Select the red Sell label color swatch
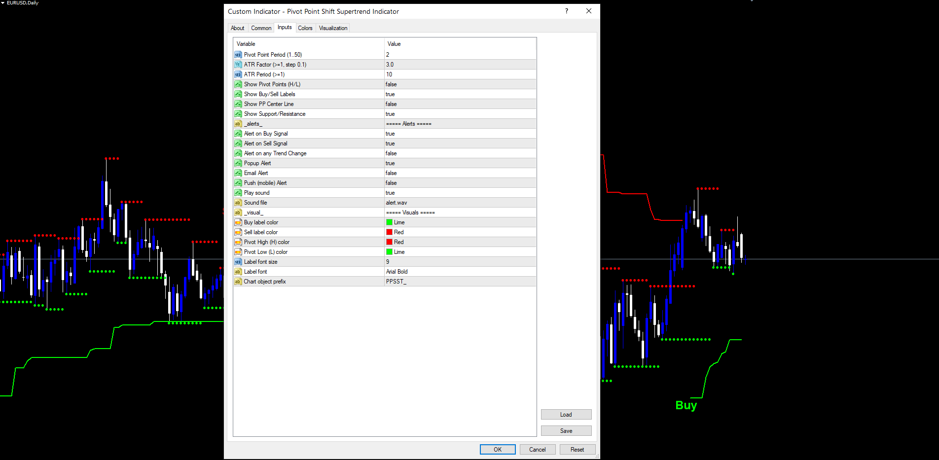Image resolution: width=939 pixels, height=460 pixels. 389,232
